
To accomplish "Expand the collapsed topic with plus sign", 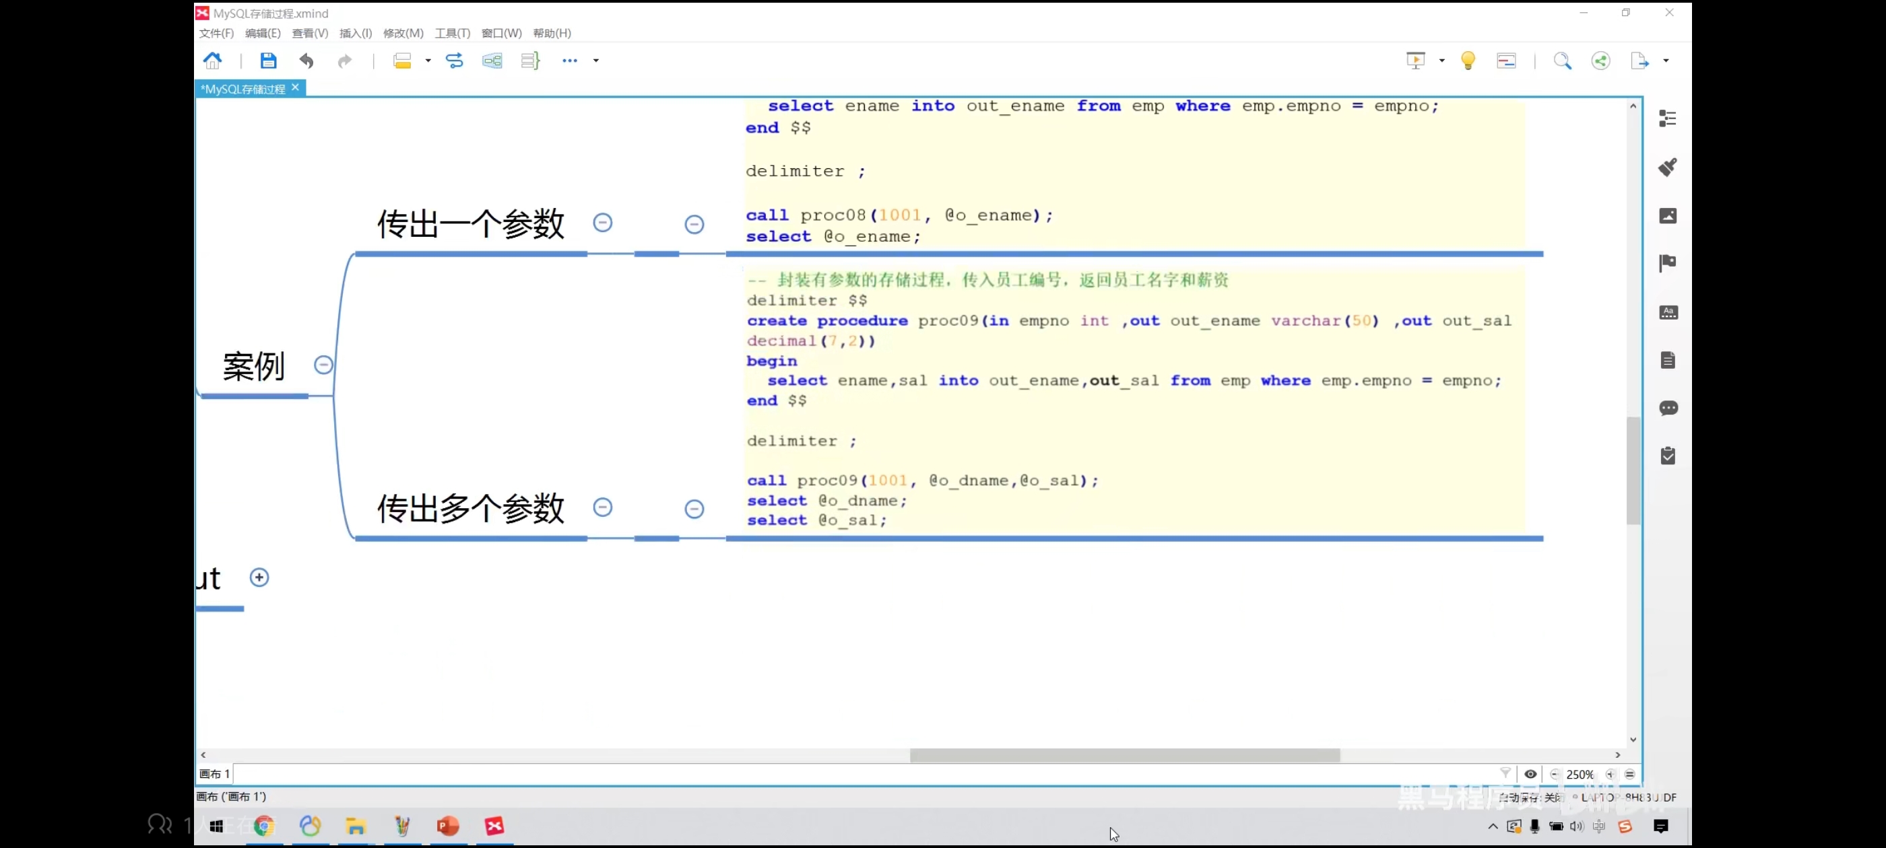I will 259,578.
